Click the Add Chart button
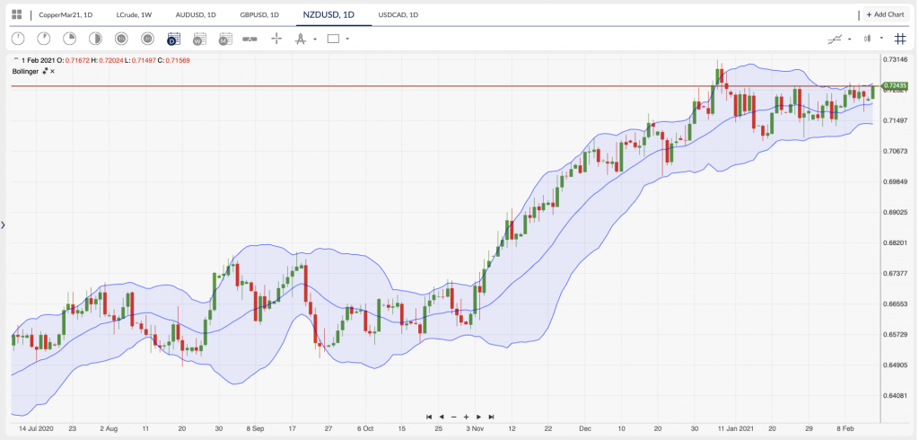The image size is (919, 440). click(x=886, y=14)
